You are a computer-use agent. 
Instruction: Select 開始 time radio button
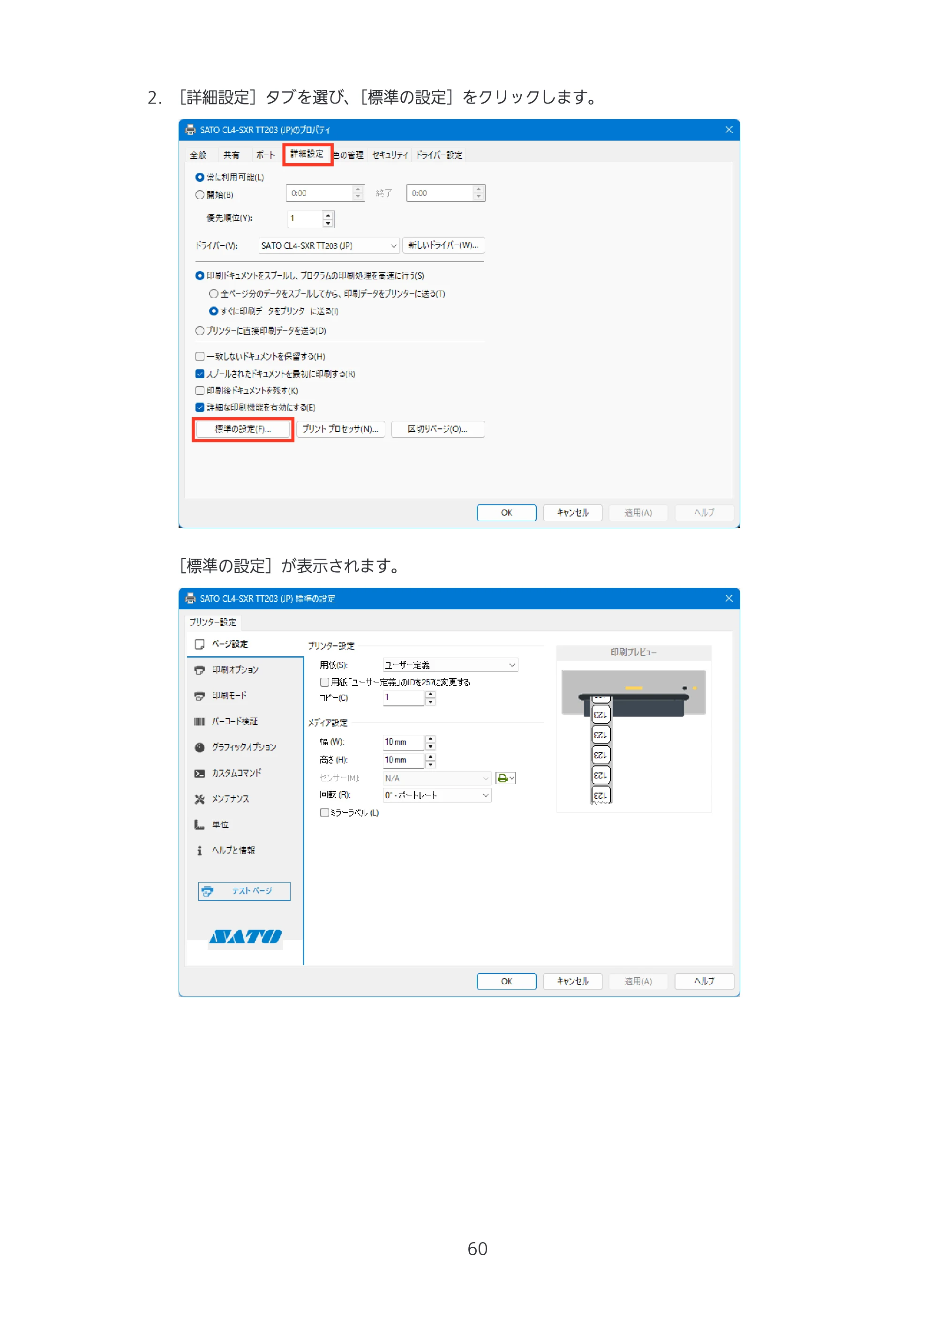click(x=199, y=195)
